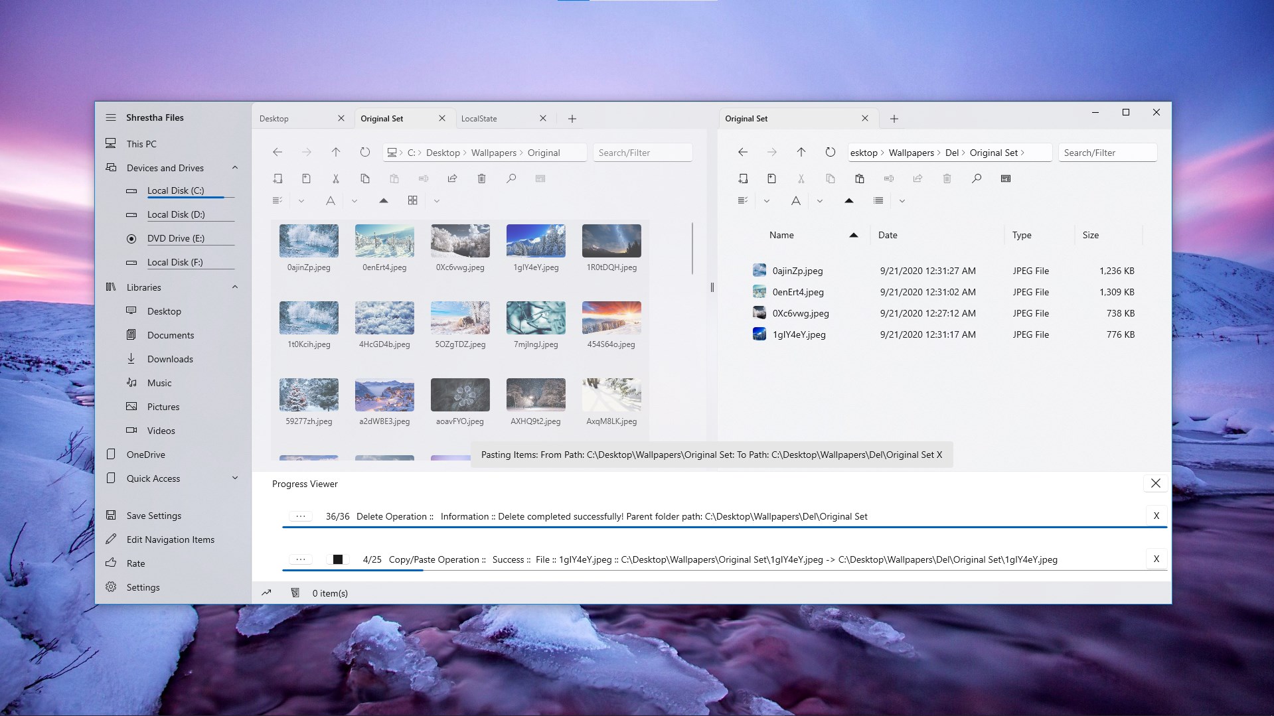Select the 454S64o.jpeg sunset thumbnail
Screen dimensions: 1274x716
(611, 319)
